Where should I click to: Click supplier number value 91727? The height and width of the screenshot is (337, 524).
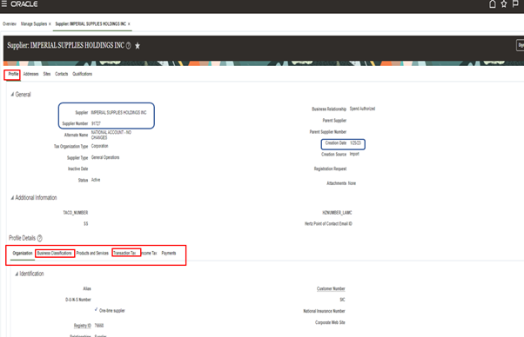point(96,123)
